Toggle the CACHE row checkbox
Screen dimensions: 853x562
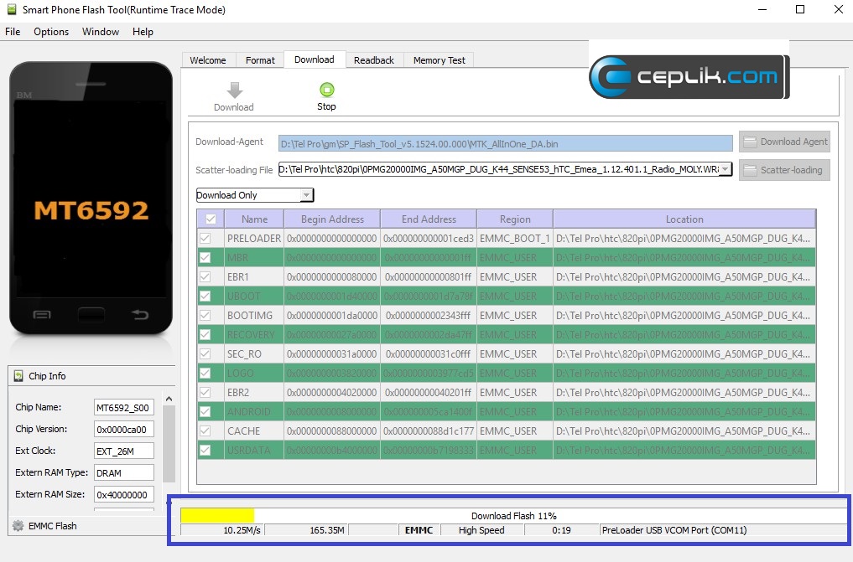[x=205, y=431]
